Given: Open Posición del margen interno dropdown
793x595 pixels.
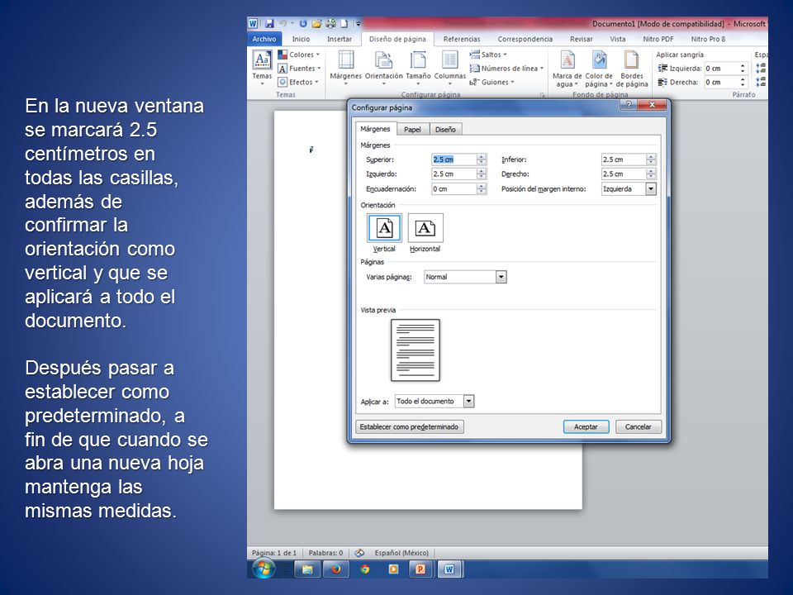Looking at the screenshot, I should (x=651, y=188).
